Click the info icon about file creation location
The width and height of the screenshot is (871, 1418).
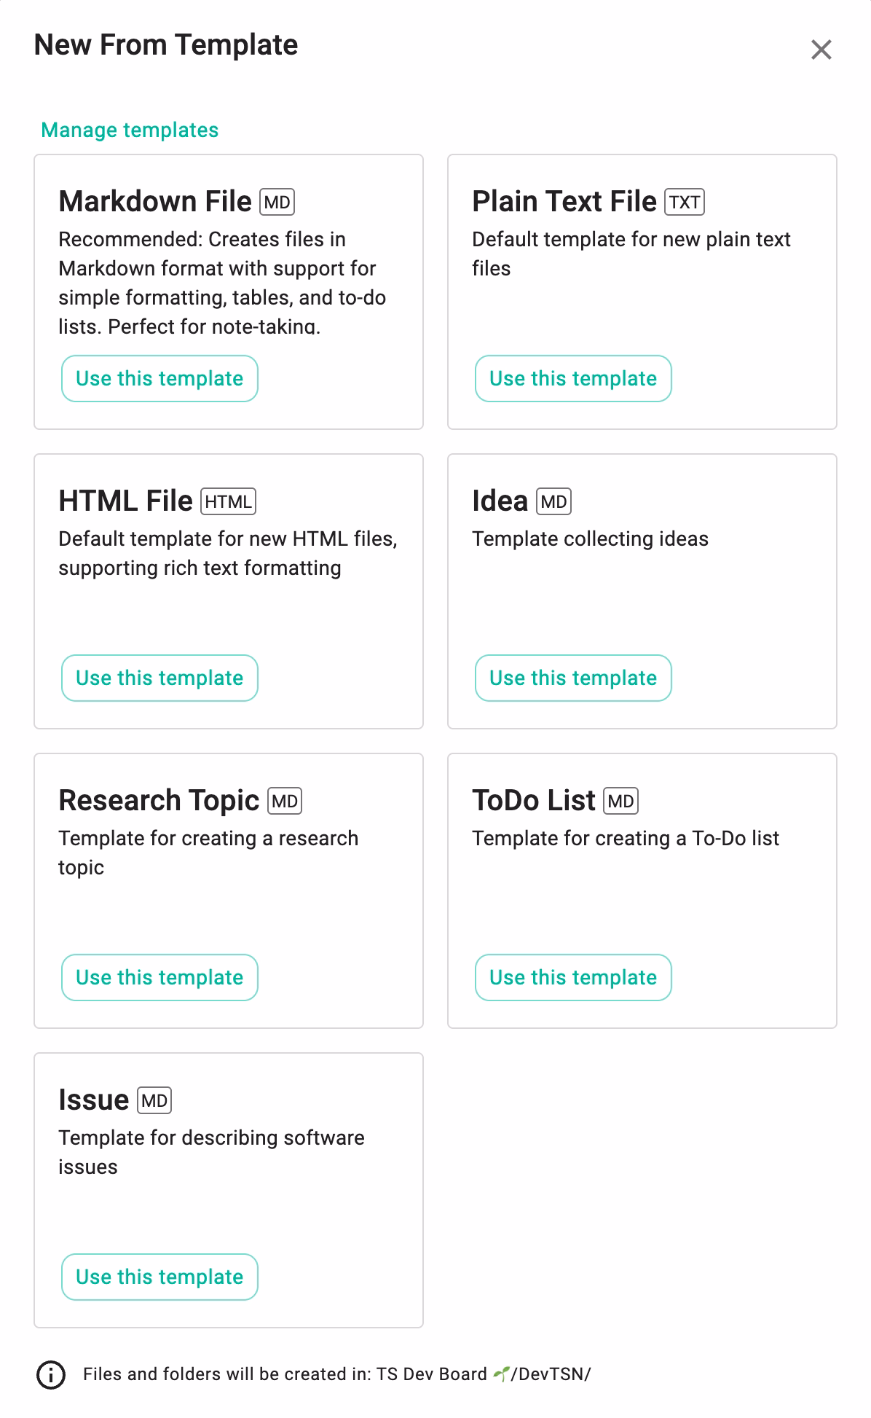[x=50, y=1373]
